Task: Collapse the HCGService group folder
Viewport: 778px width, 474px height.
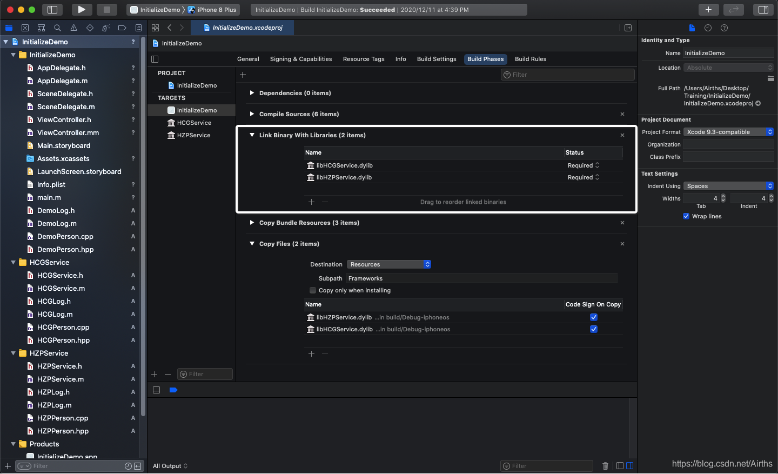Action: (x=13, y=262)
